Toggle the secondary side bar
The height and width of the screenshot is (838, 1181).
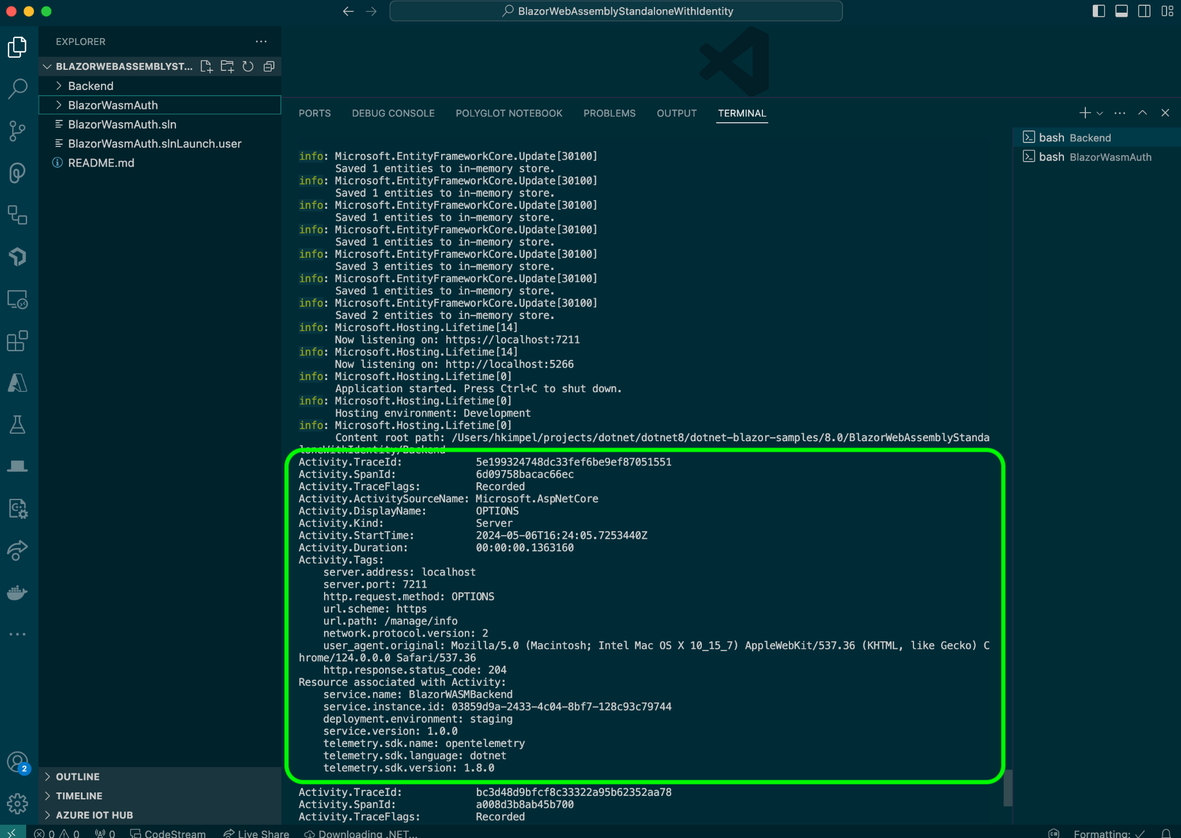[x=1145, y=11]
